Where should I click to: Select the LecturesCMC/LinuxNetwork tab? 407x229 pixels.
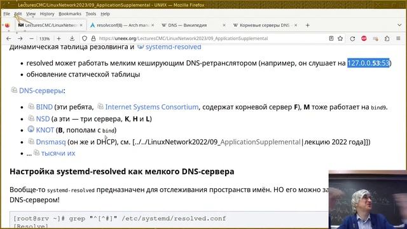point(50,25)
